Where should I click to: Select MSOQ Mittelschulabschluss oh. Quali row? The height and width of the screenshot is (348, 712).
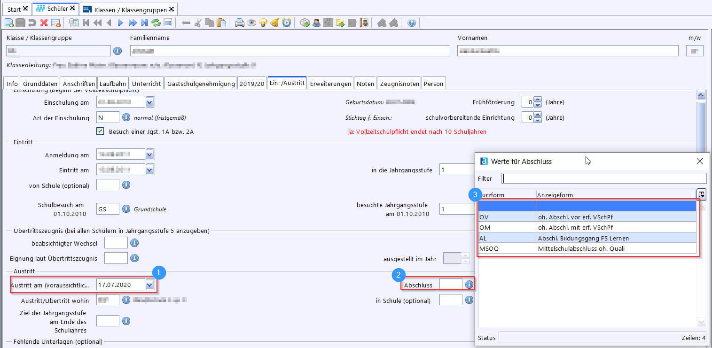[587, 248]
